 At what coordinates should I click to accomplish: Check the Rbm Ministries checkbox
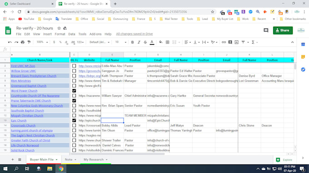point(74,81)
